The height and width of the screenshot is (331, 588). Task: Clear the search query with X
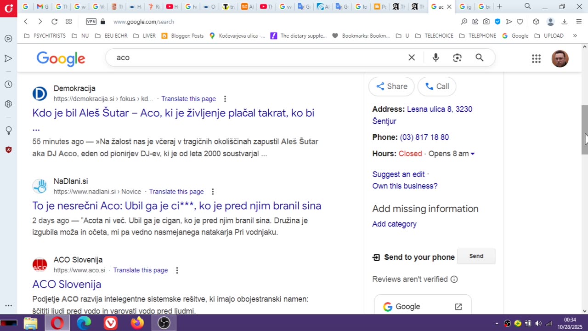click(412, 57)
